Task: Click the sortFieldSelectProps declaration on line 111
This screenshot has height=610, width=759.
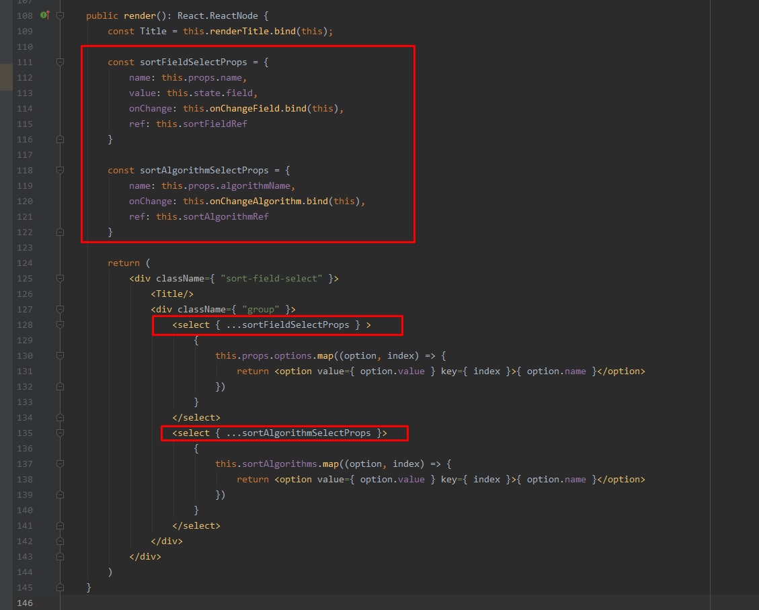Action: (193, 62)
